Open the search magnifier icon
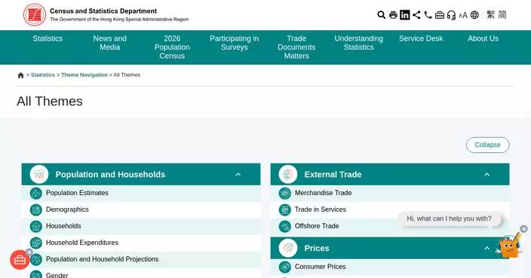This screenshot has height=278, width=531. [x=382, y=15]
